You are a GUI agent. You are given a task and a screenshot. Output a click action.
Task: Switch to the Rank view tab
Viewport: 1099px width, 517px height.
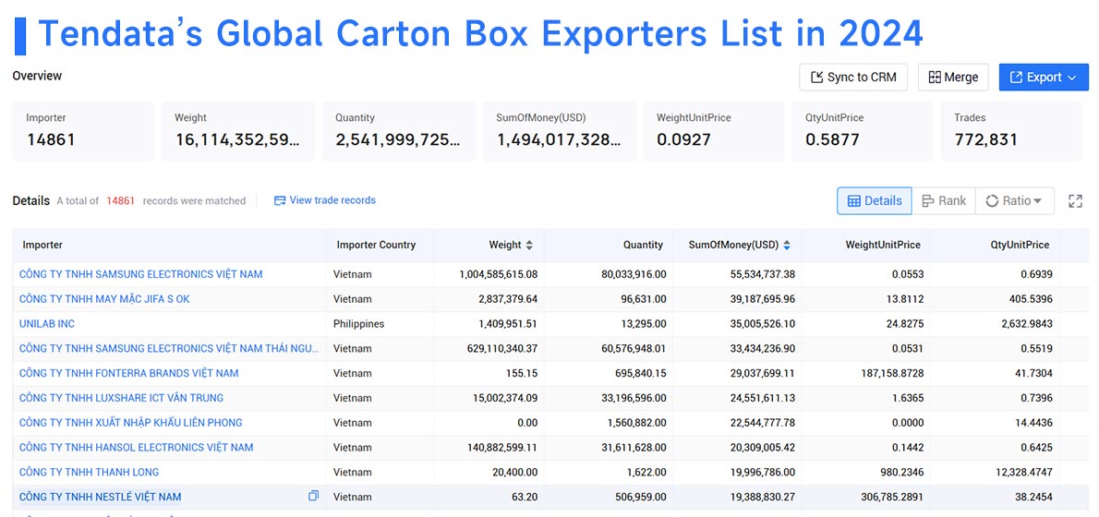coord(944,201)
